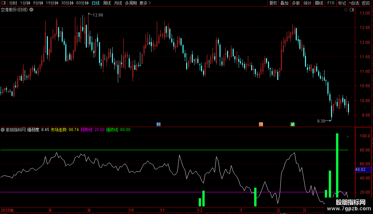The width and height of the screenshot is (373, 214).
Task: Open the 画线 drawing tools
Action: (x=319, y=3)
